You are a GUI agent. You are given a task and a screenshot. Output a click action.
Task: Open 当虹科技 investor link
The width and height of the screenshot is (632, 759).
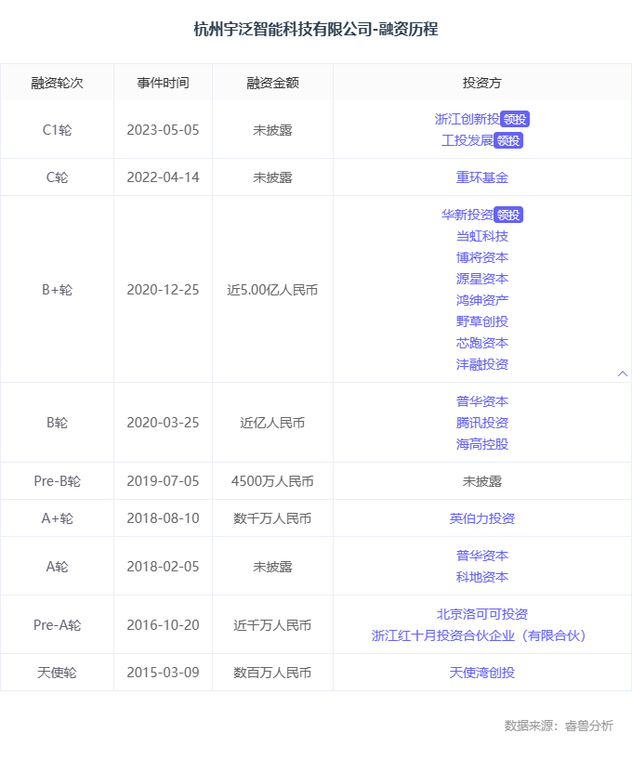[x=481, y=236]
